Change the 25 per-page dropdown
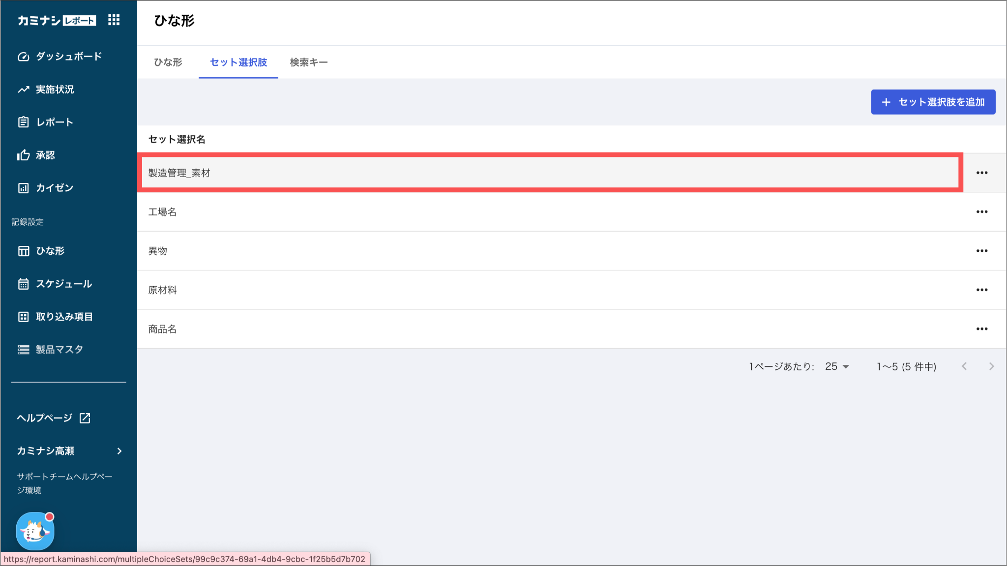Viewport: 1007px width, 566px height. [837, 366]
